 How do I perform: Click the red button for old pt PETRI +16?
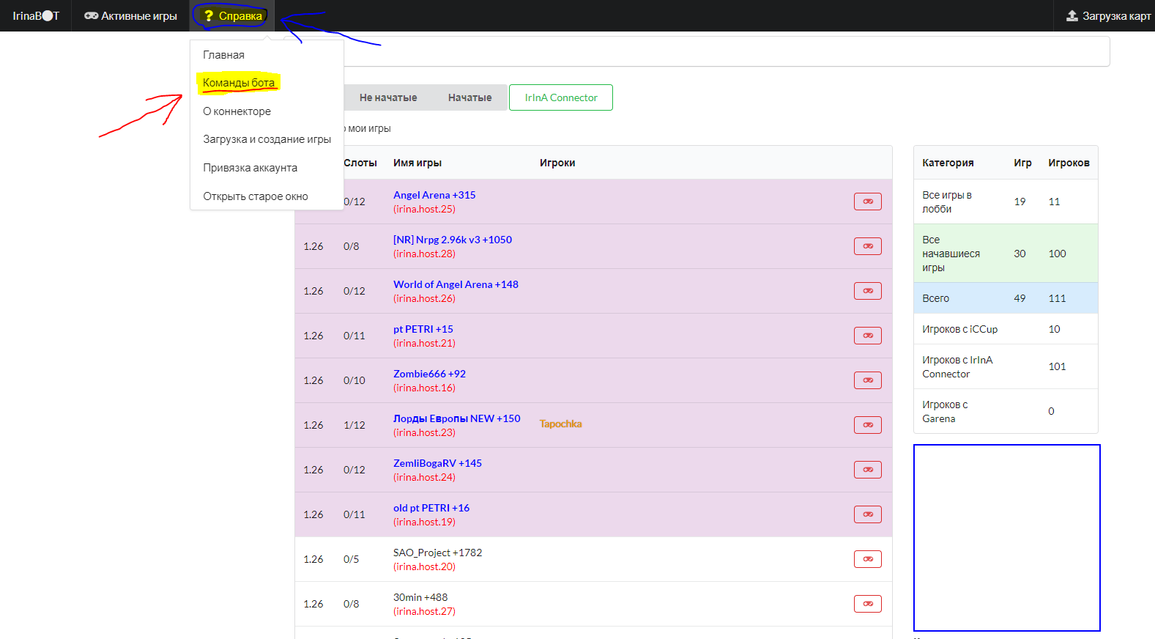tap(867, 514)
